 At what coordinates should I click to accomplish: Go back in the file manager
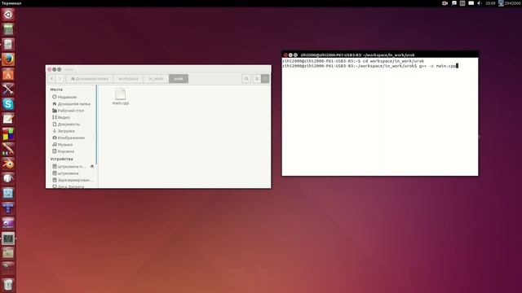point(52,79)
